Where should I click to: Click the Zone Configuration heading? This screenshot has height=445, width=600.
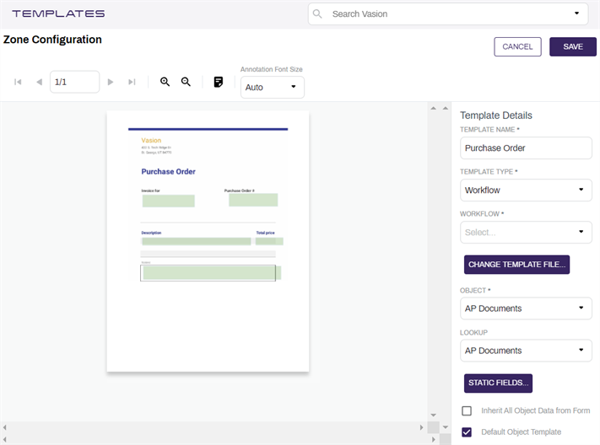pos(52,40)
